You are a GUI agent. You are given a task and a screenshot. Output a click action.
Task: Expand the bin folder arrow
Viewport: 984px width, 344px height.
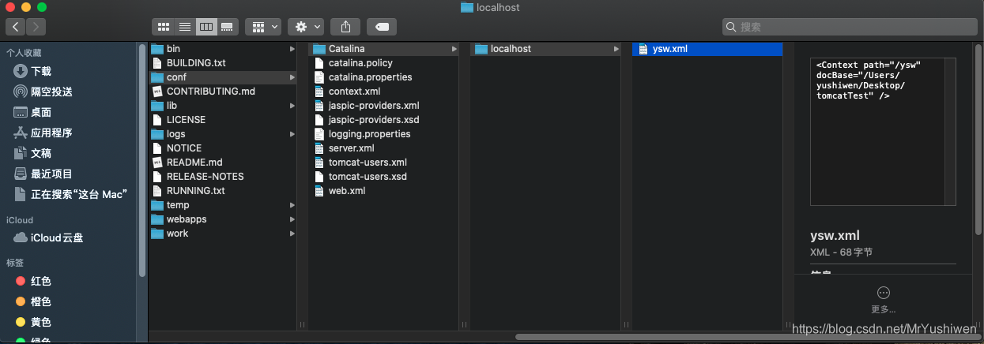point(292,49)
